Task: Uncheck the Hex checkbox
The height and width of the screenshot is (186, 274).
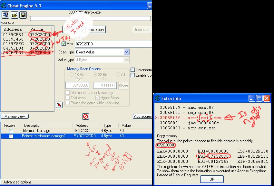Action: click(64, 44)
